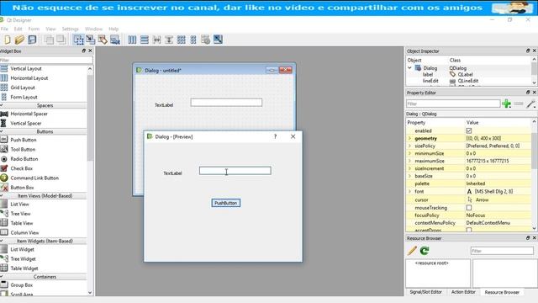Click the Bring to Front toolbar icon

[61, 40]
